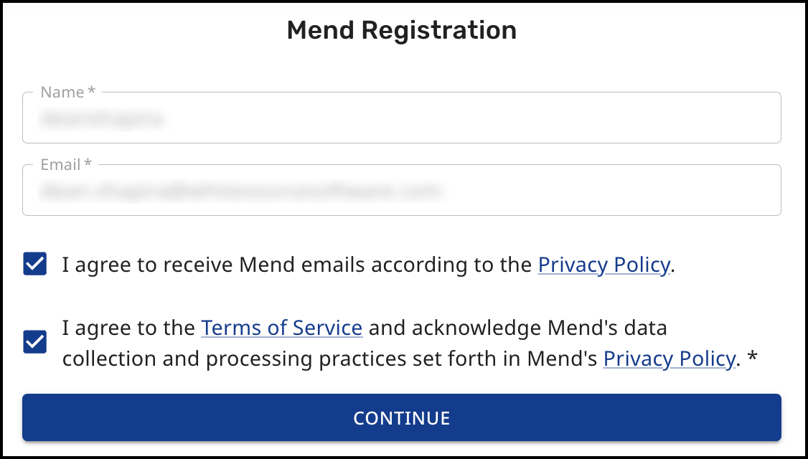Click asterisk after the final Privacy Policy link
Viewport: 808px width, 459px height.
pos(752,357)
